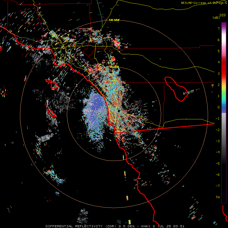
Task: Click the red band of the color bar
Action: click(x=224, y=68)
